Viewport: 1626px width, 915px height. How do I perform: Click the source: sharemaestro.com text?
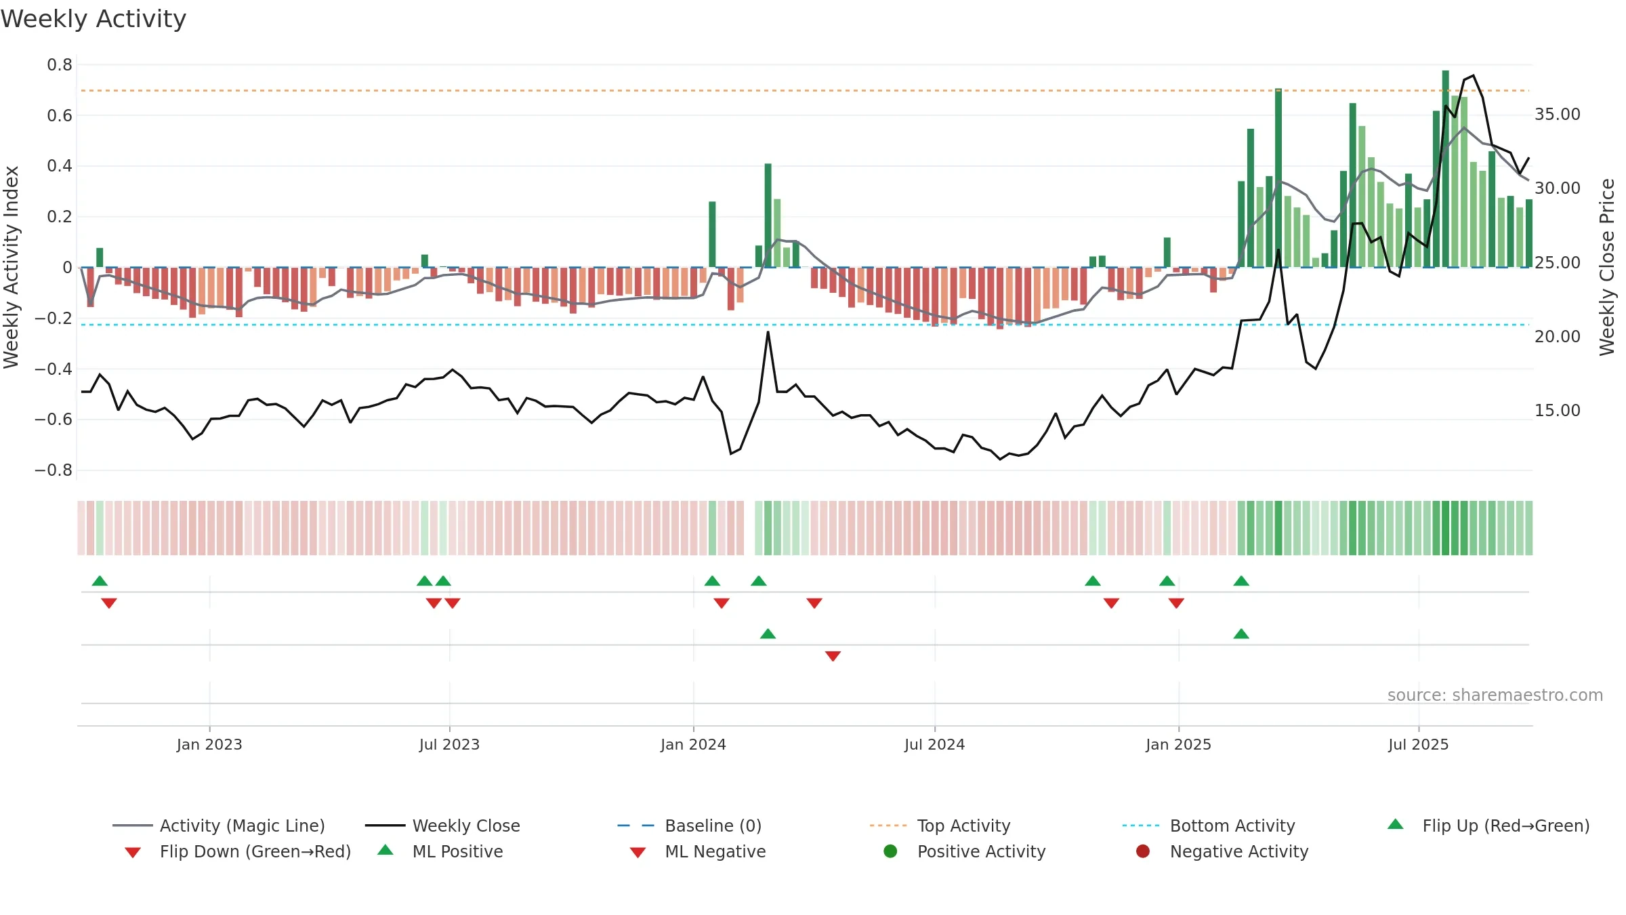point(1495,695)
